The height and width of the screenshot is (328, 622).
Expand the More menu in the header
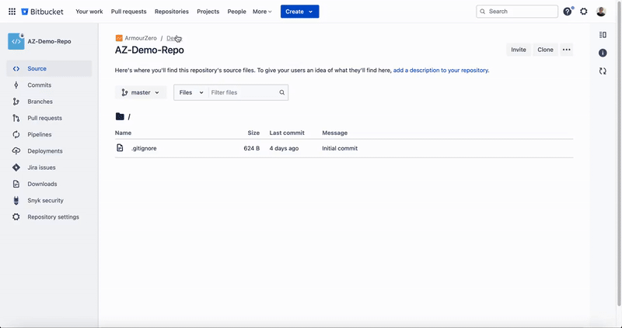tap(262, 12)
